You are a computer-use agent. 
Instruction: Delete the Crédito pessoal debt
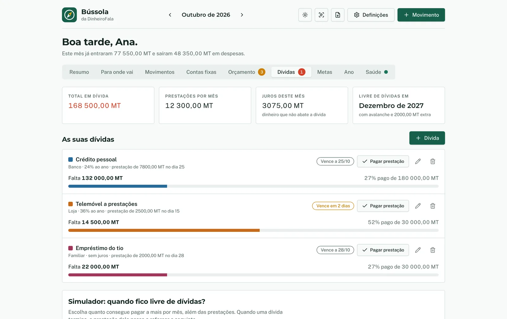click(433, 161)
